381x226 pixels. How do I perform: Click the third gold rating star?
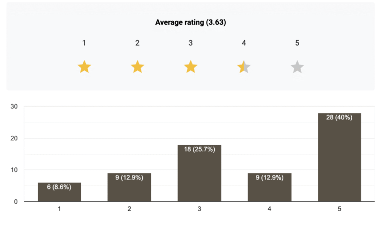tap(190, 67)
